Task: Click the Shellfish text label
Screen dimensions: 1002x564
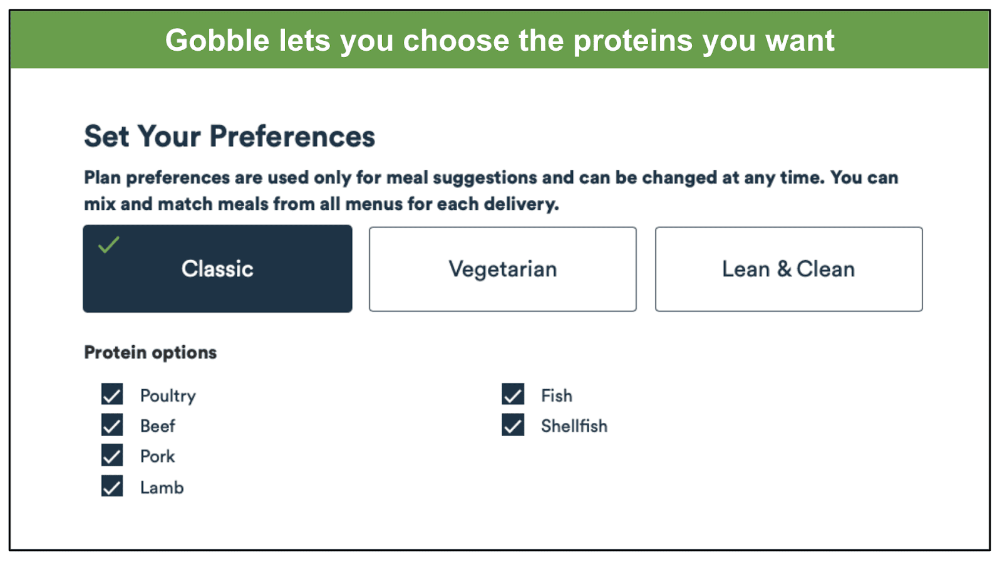Action: [574, 426]
